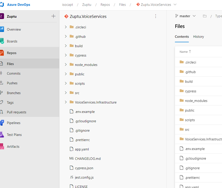This screenshot has width=222, height=188.
Task: Expand the src folder in tree
Action: pos(66,93)
